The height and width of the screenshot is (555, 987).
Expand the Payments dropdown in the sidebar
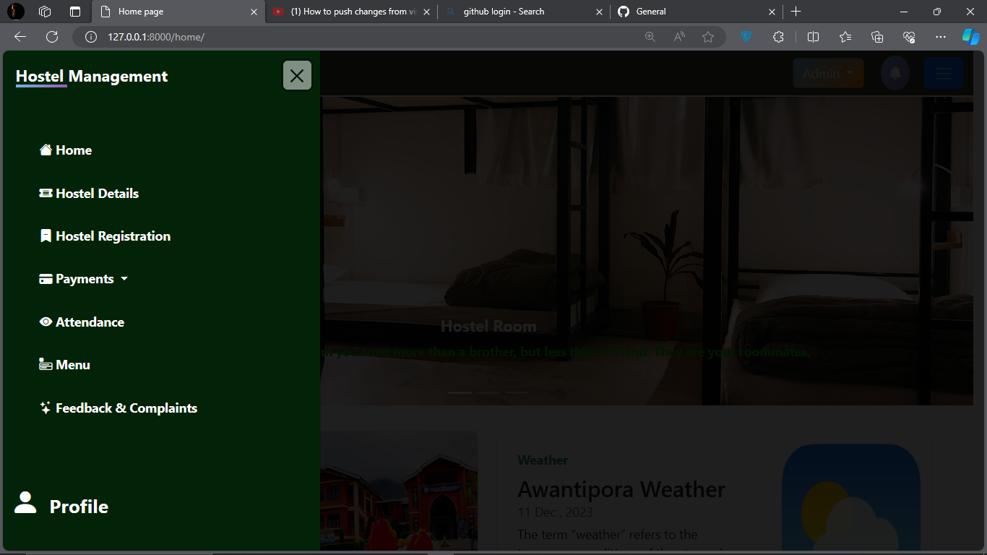click(124, 278)
